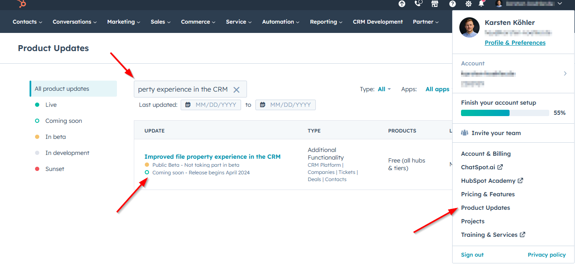This screenshot has height=271, width=575.
Task: Open the calling icon in top bar
Action: coord(418,4)
